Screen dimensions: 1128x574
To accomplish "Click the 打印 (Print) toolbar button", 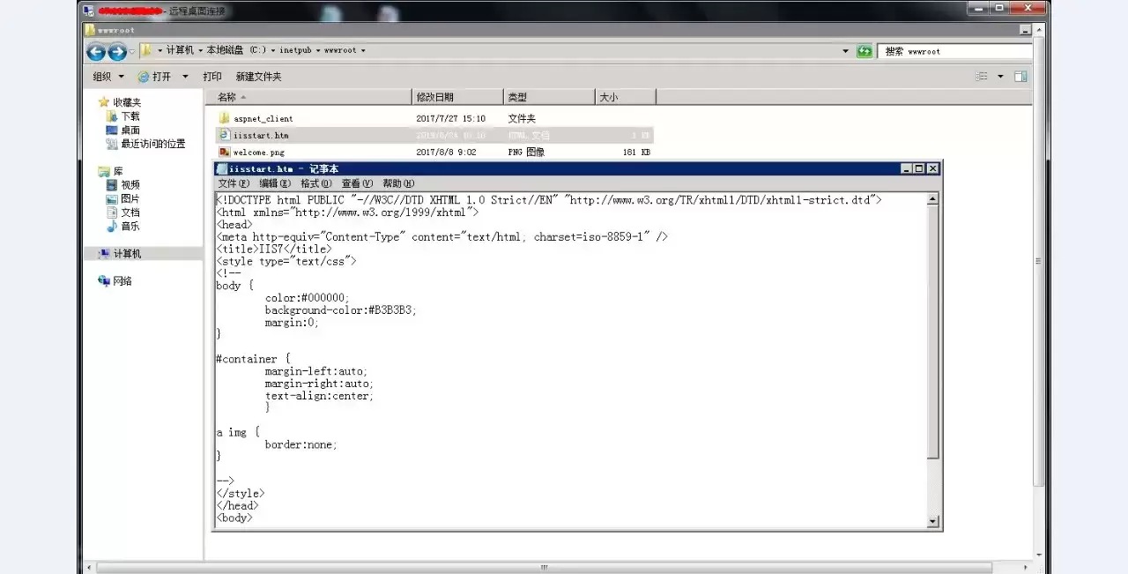I will pos(212,77).
